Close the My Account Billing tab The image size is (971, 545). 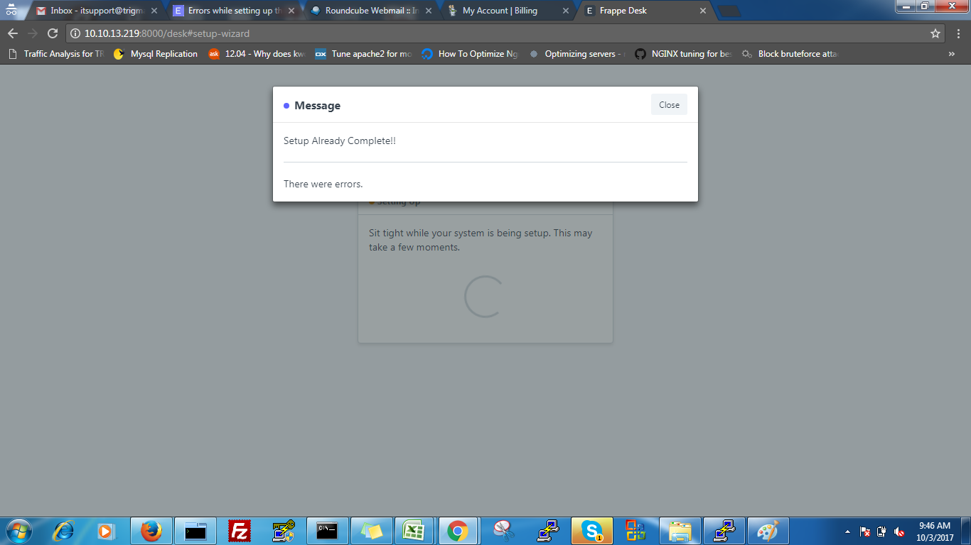[565, 11]
